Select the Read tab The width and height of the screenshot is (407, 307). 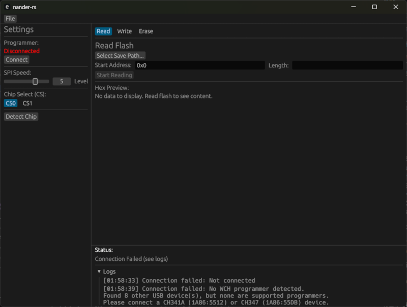[x=103, y=31]
